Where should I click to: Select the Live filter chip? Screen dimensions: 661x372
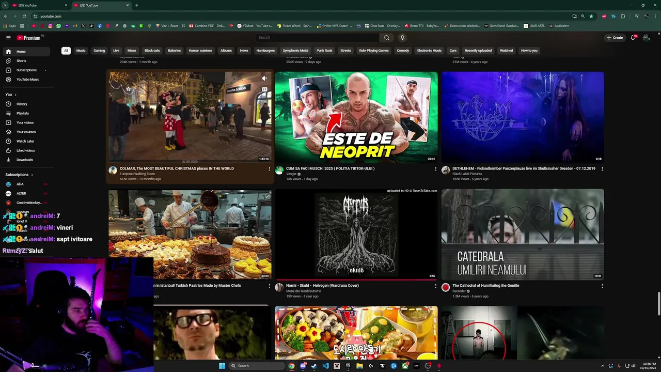pos(116,51)
